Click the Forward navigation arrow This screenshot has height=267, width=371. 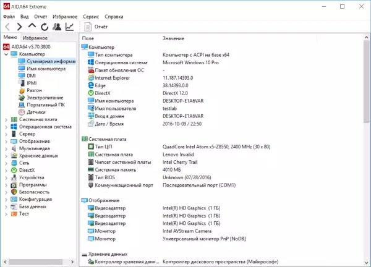coord(19,27)
